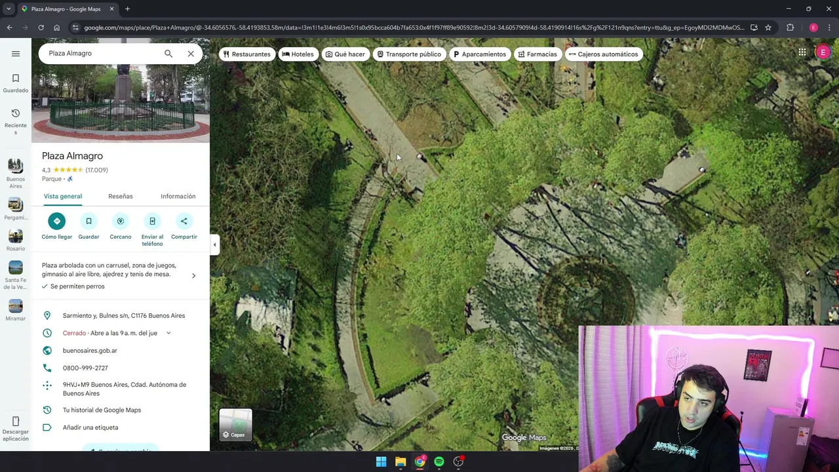
Task: Click the Cercano nearby icon
Action: [121, 221]
